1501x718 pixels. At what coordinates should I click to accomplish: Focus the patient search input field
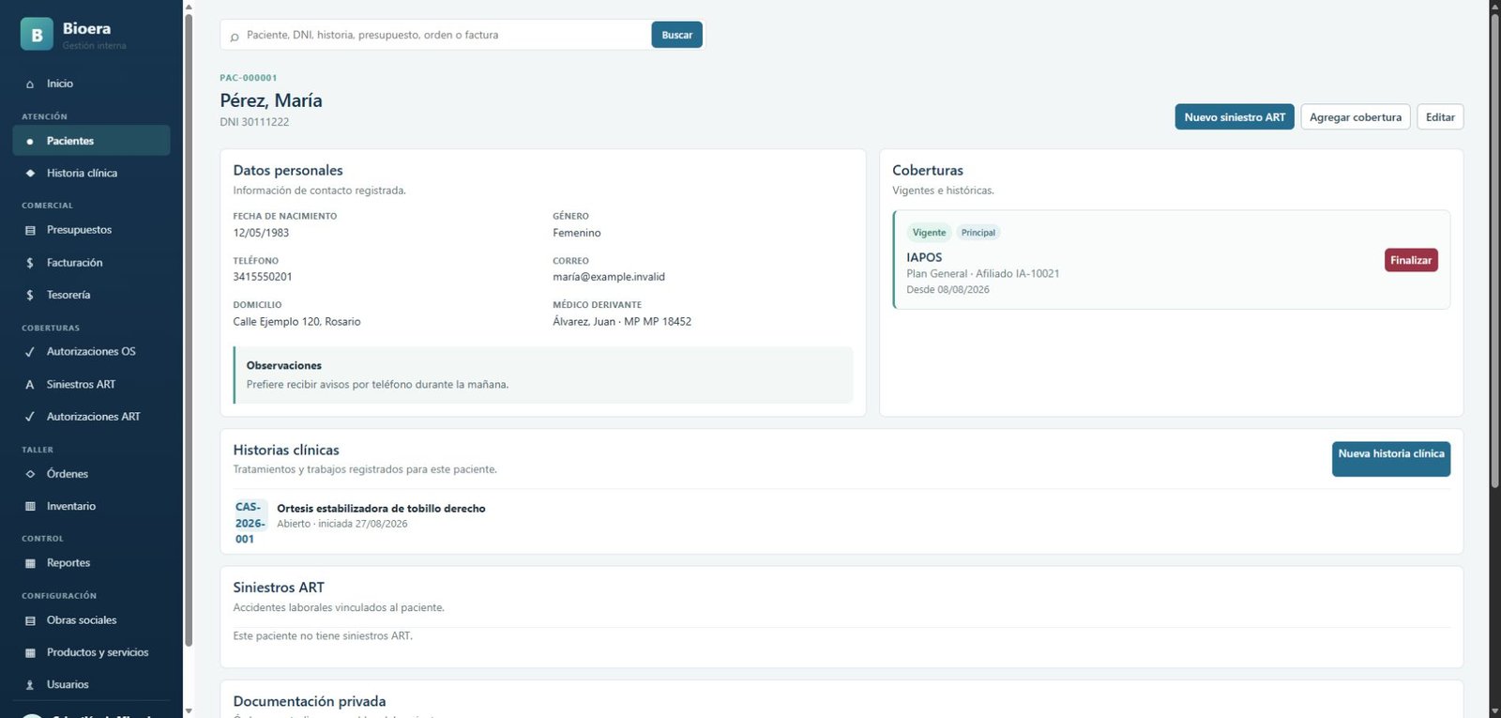click(x=447, y=35)
